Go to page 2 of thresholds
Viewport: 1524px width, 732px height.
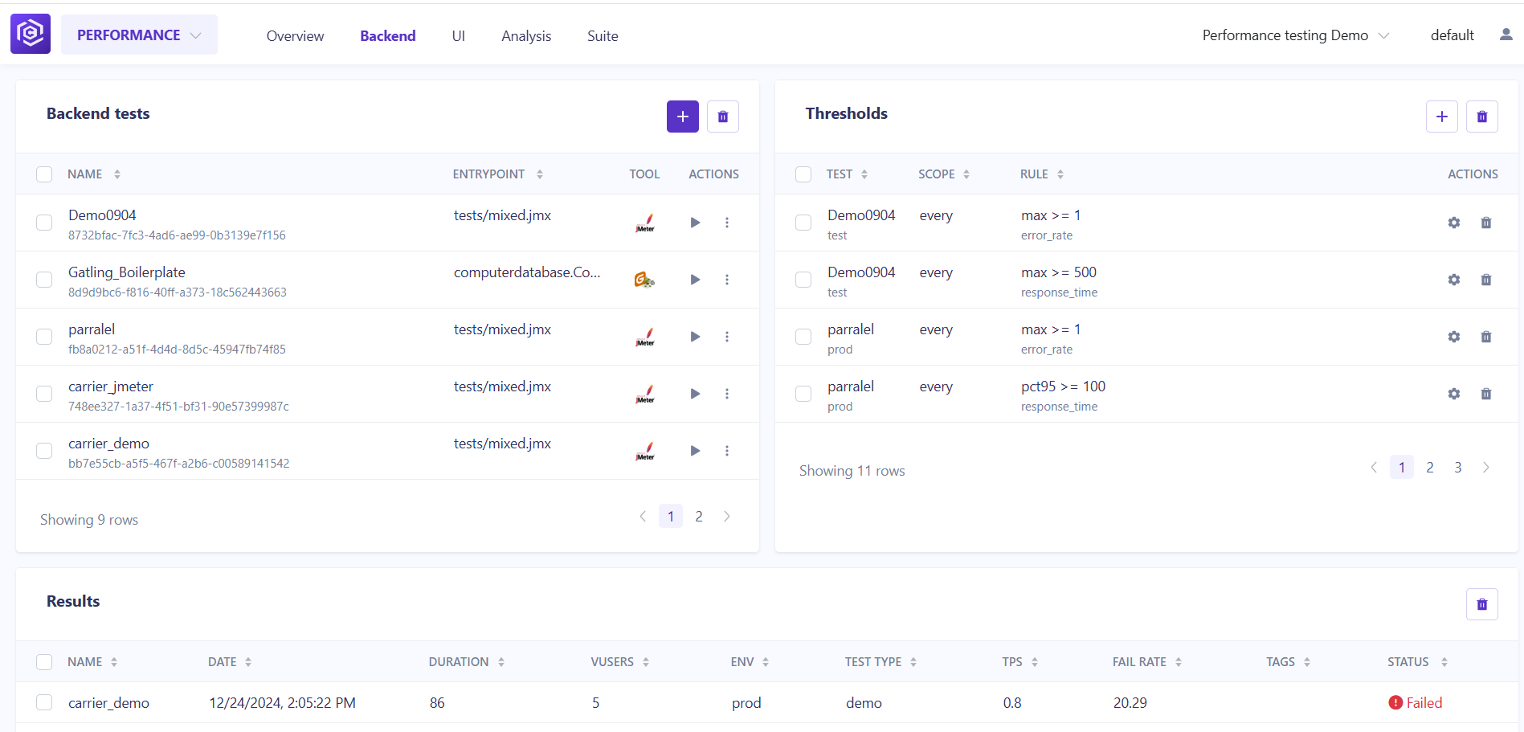[1430, 468]
